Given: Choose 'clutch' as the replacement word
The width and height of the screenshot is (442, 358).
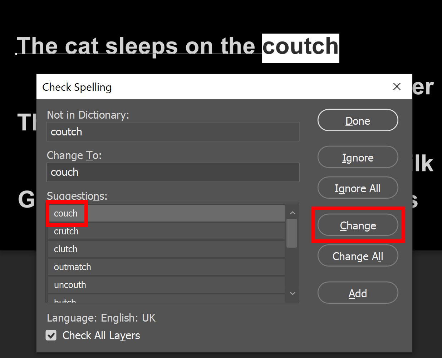Looking at the screenshot, I should click(65, 249).
